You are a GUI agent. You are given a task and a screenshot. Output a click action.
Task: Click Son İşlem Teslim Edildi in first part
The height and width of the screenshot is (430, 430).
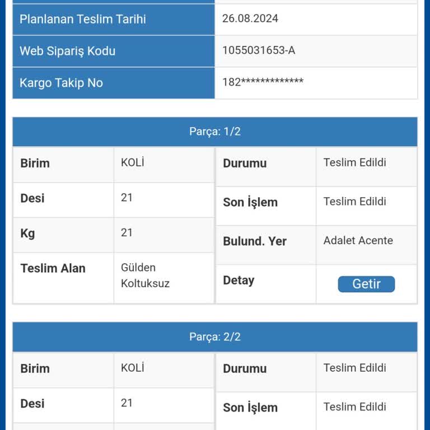(355, 202)
